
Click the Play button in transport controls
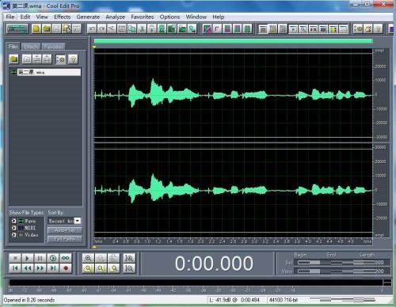pos(27,258)
